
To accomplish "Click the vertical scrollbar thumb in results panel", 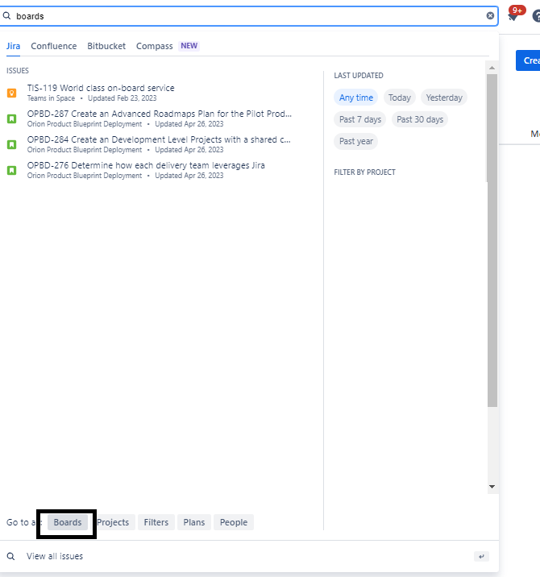I will point(492,240).
